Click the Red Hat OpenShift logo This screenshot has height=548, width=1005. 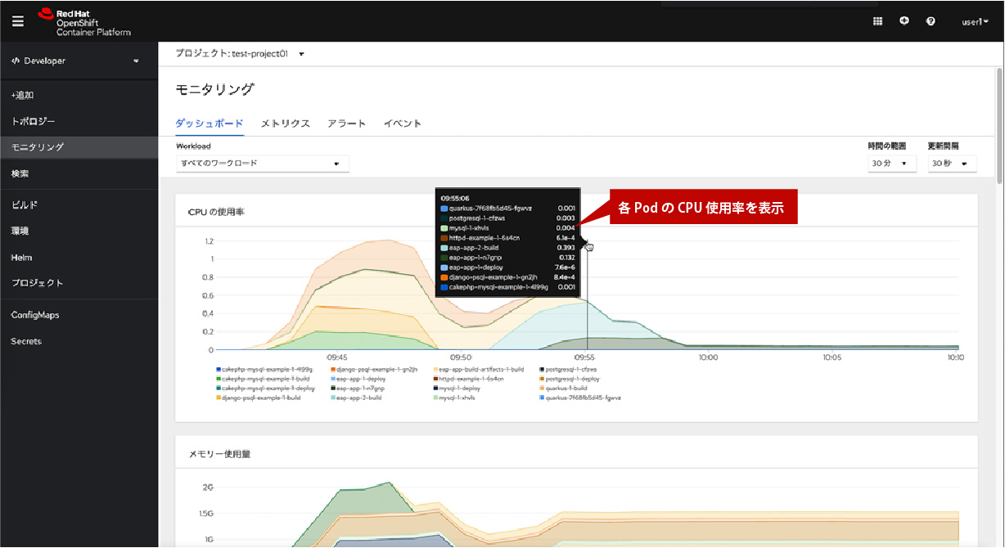83,22
